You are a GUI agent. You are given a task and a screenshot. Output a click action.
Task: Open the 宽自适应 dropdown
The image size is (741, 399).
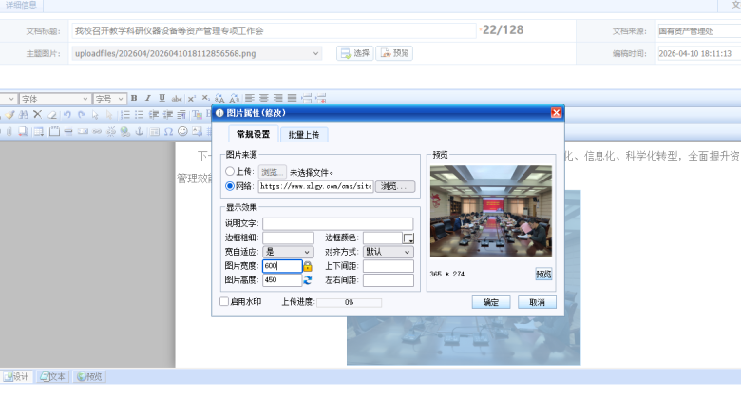[x=288, y=252]
